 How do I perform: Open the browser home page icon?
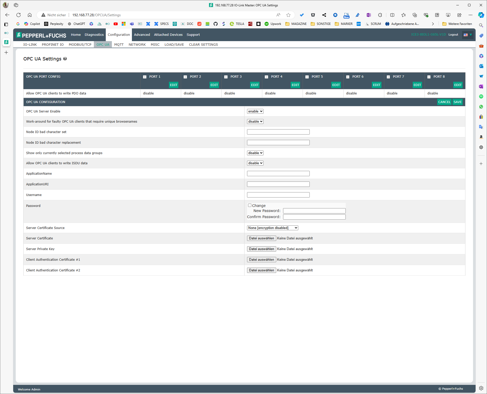point(30,15)
